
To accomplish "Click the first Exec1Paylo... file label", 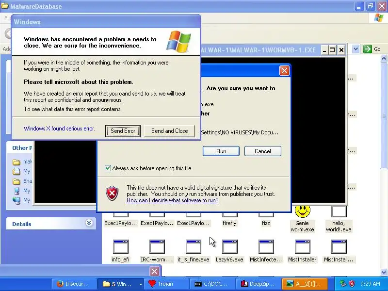I will point(120,223).
